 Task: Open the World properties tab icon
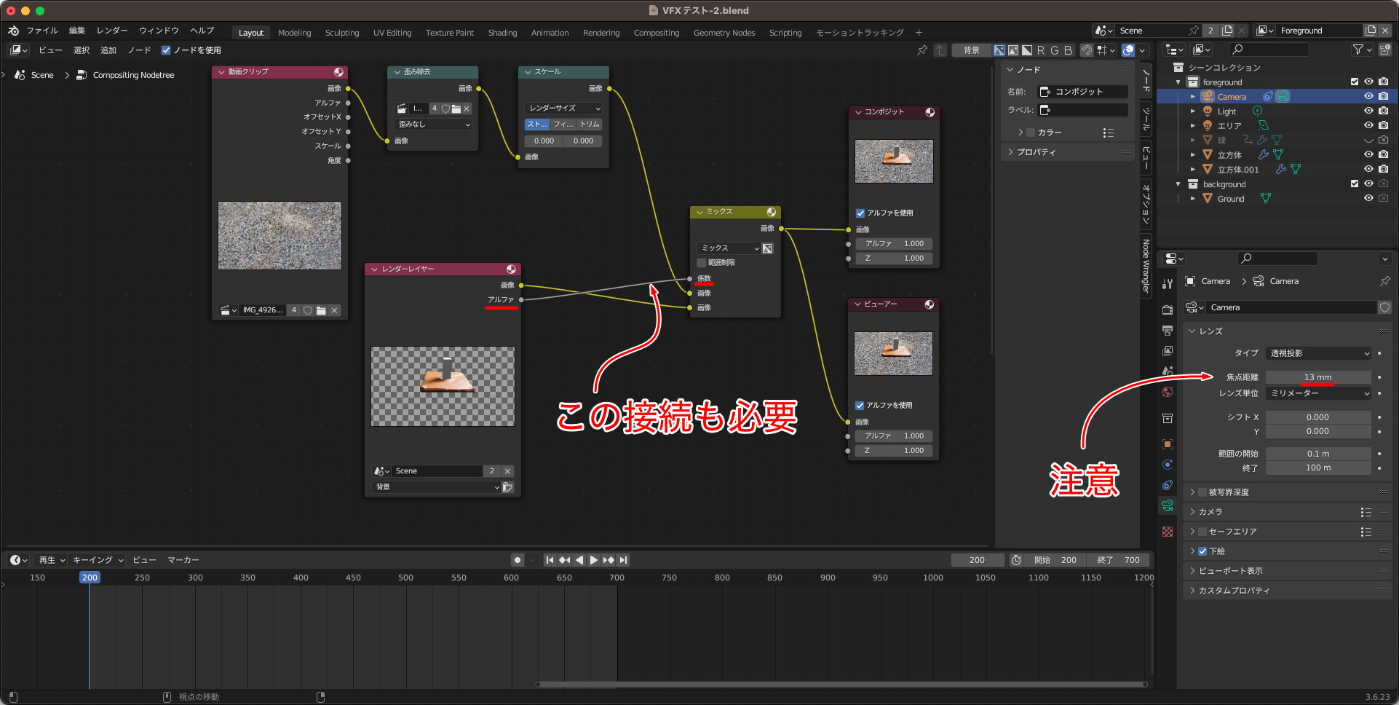(1168, 392)
